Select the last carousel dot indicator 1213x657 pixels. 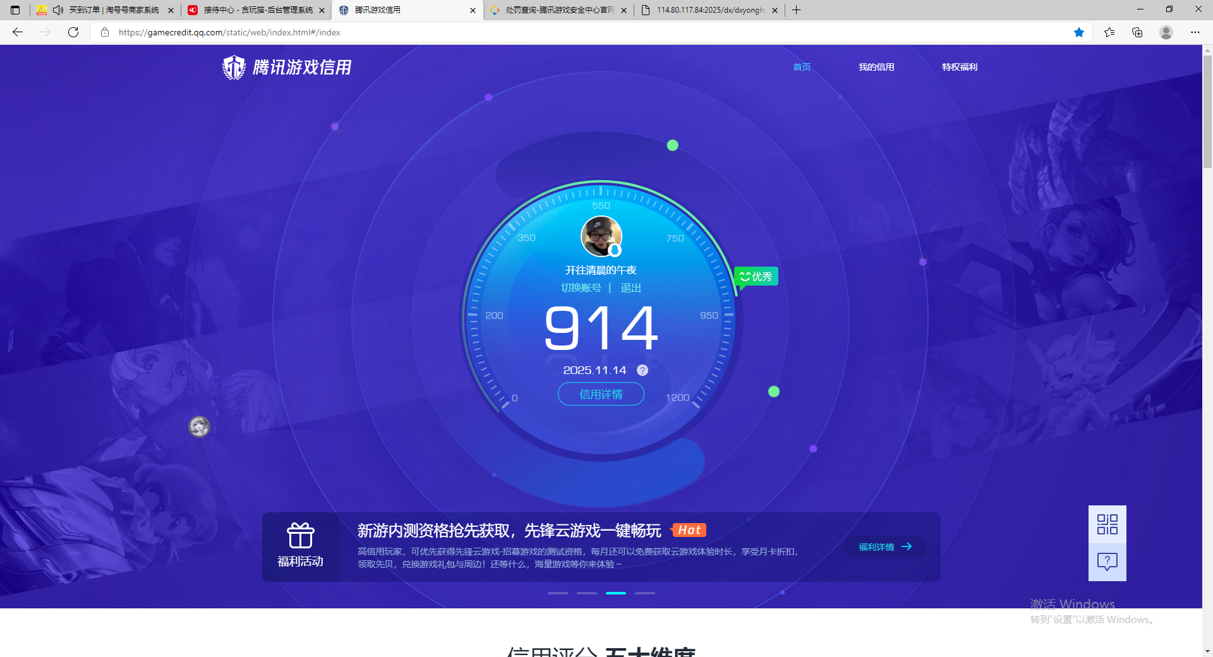coord(645,593)
